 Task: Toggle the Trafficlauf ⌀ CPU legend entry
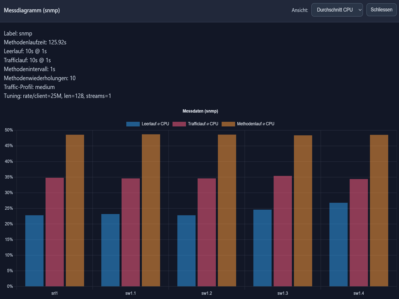pos(195,124)
